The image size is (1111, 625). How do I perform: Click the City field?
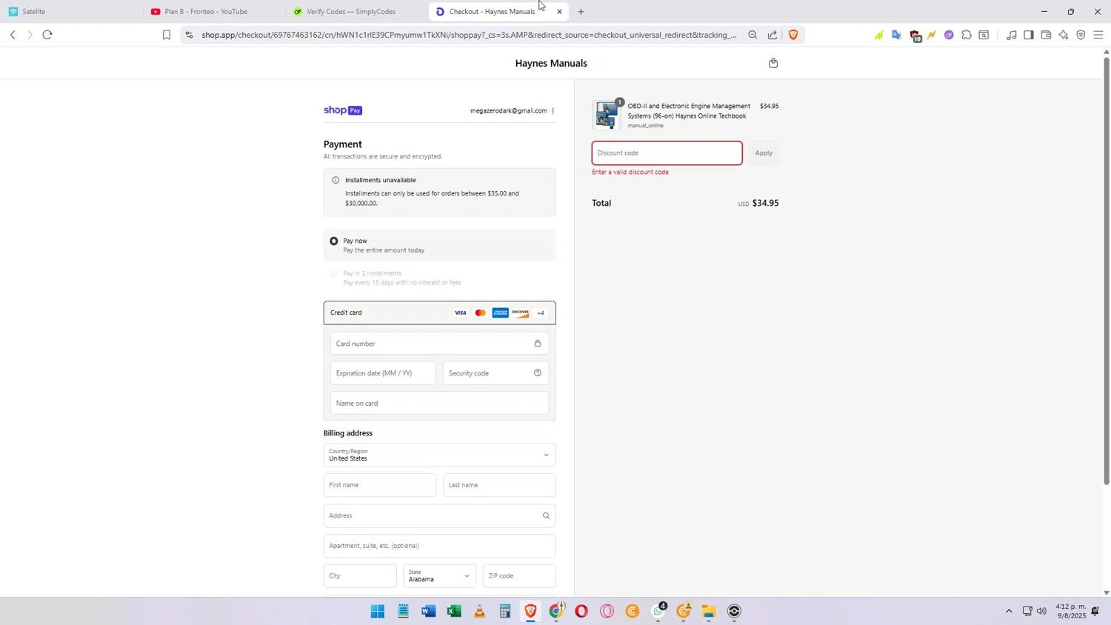point(360,576)
